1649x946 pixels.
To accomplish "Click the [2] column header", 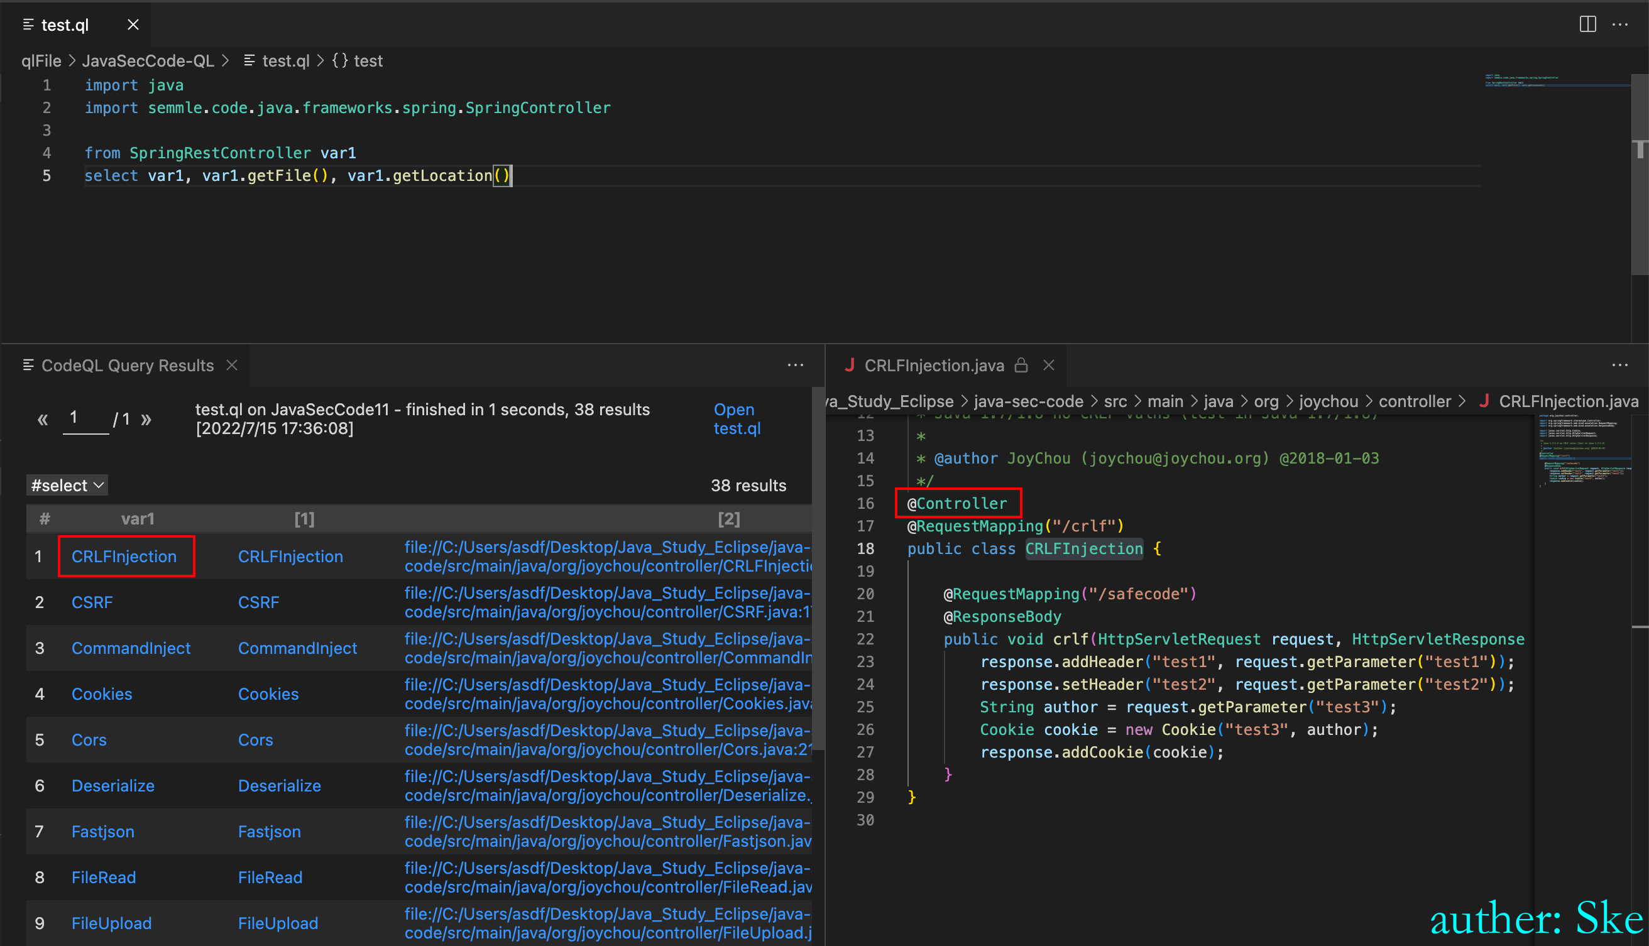I will pos(728,518).
